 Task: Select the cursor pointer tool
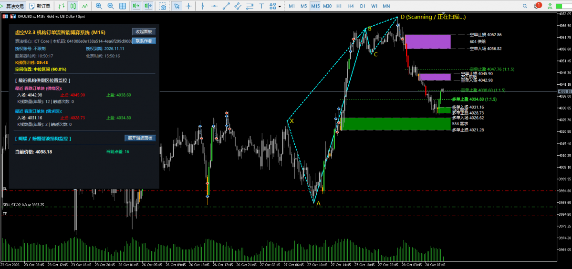coord(177,6)
